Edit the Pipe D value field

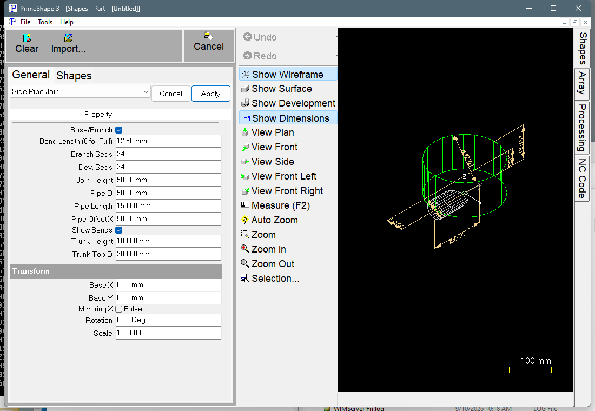pyautogui.click(x=168, y=193)
